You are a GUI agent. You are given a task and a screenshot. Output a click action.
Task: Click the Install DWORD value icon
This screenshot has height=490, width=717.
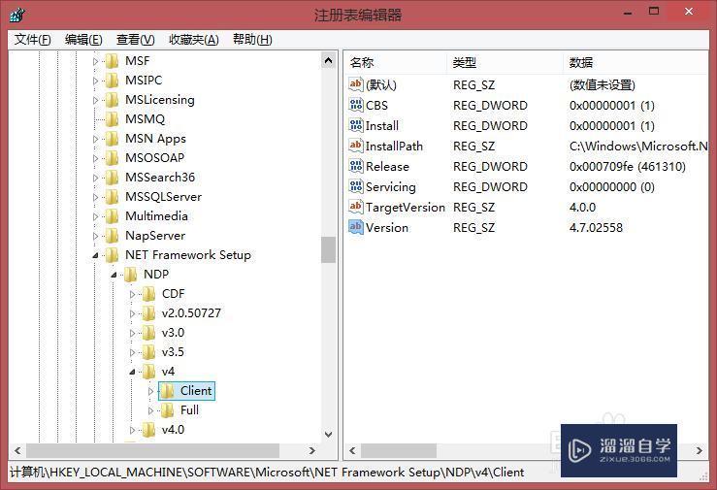tap(356, 125)
